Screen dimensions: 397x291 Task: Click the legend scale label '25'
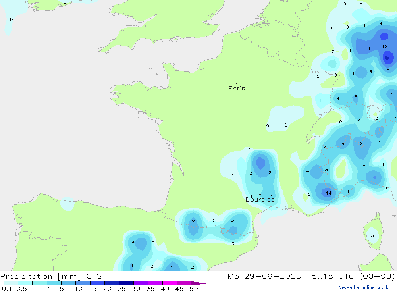121,289
